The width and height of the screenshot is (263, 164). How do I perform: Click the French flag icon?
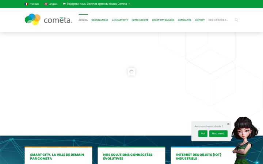click(26, 4)
